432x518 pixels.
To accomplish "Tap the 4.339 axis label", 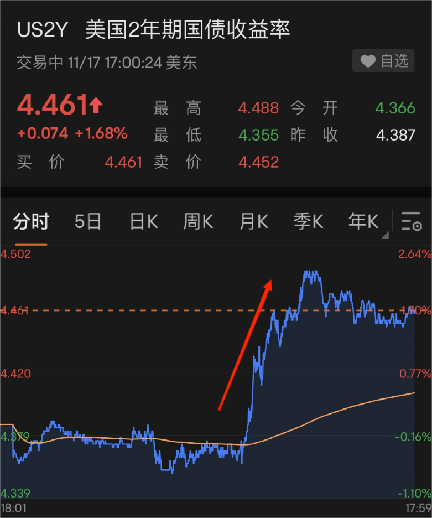I will 15,493.
